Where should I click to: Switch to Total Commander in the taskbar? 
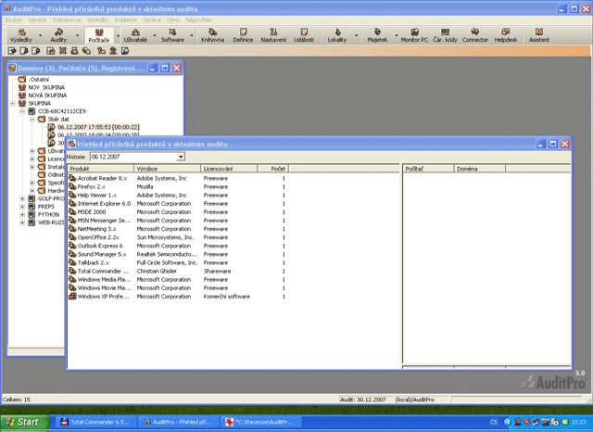pos(95,422)
